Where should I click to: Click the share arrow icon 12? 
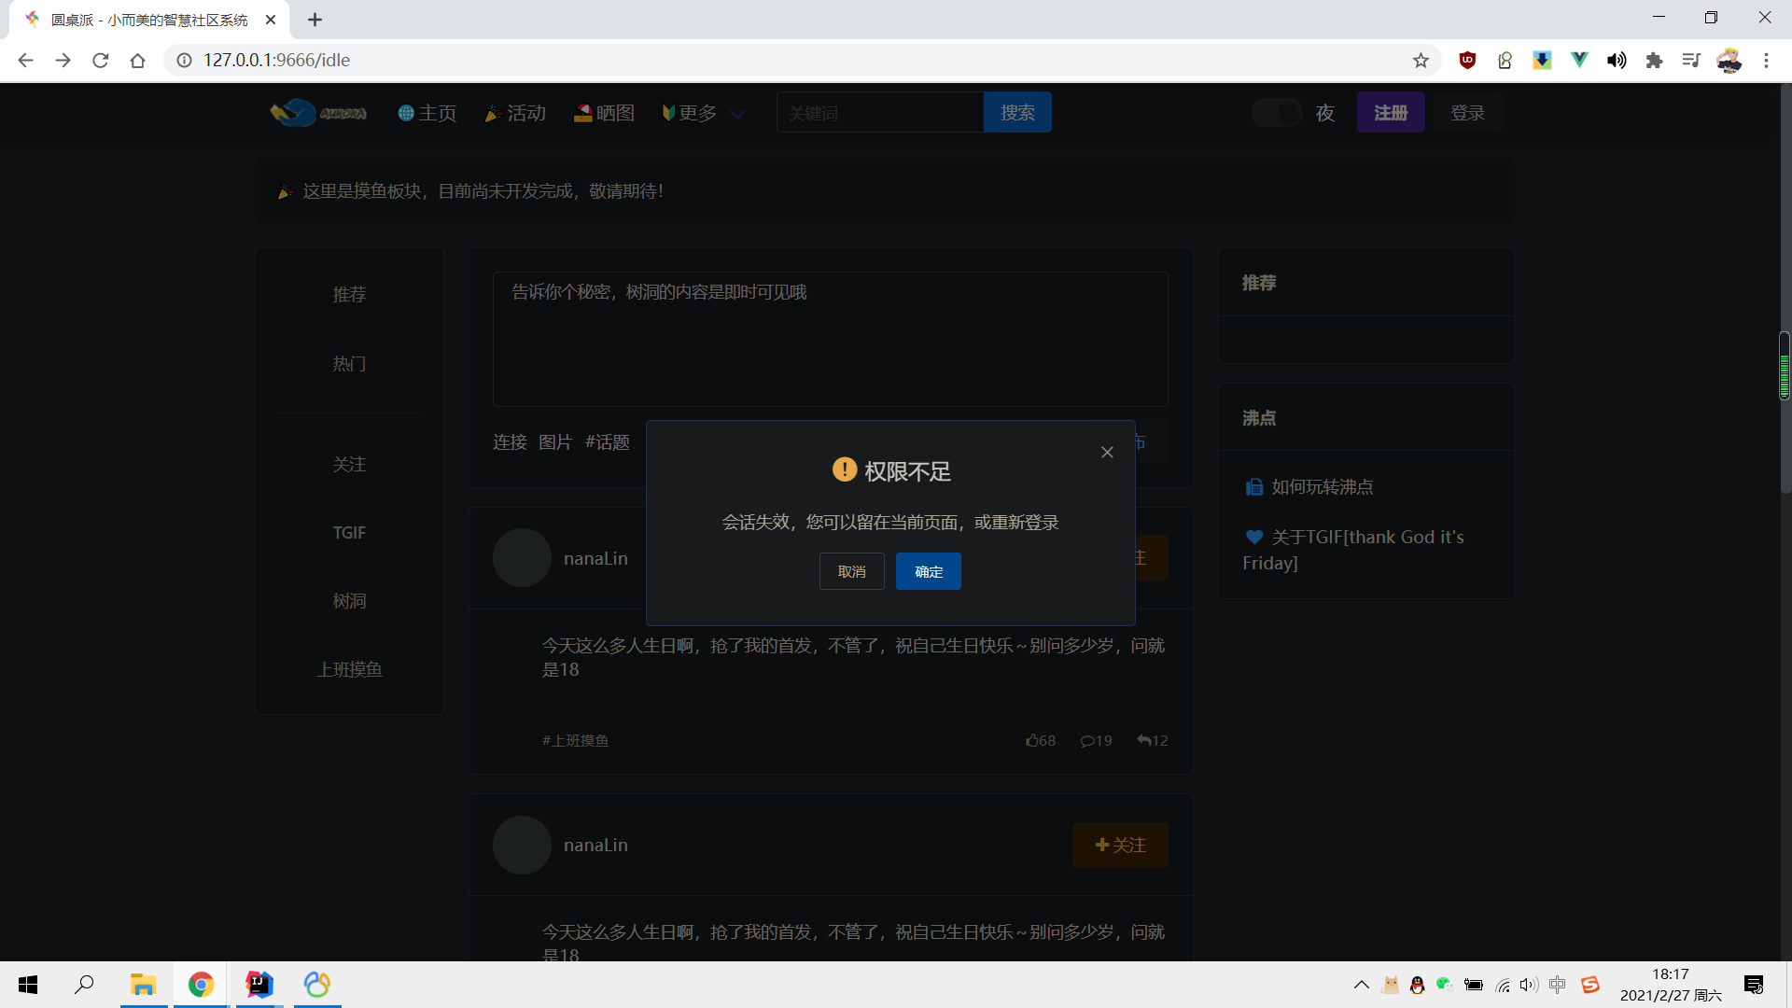point(1143,741)
